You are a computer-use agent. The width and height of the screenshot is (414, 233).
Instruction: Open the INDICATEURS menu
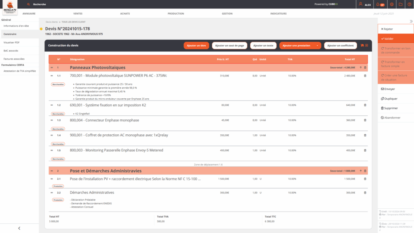point(278,13)
